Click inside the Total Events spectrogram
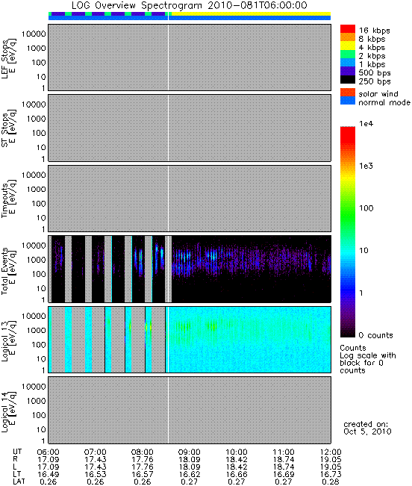 coord(190,269)
